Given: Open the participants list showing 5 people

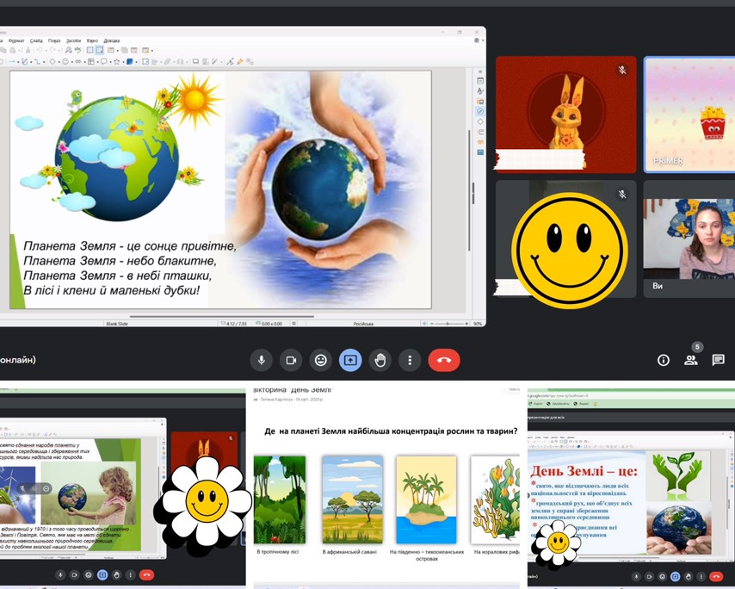Looking at the screenshot, I should point(691,360).
